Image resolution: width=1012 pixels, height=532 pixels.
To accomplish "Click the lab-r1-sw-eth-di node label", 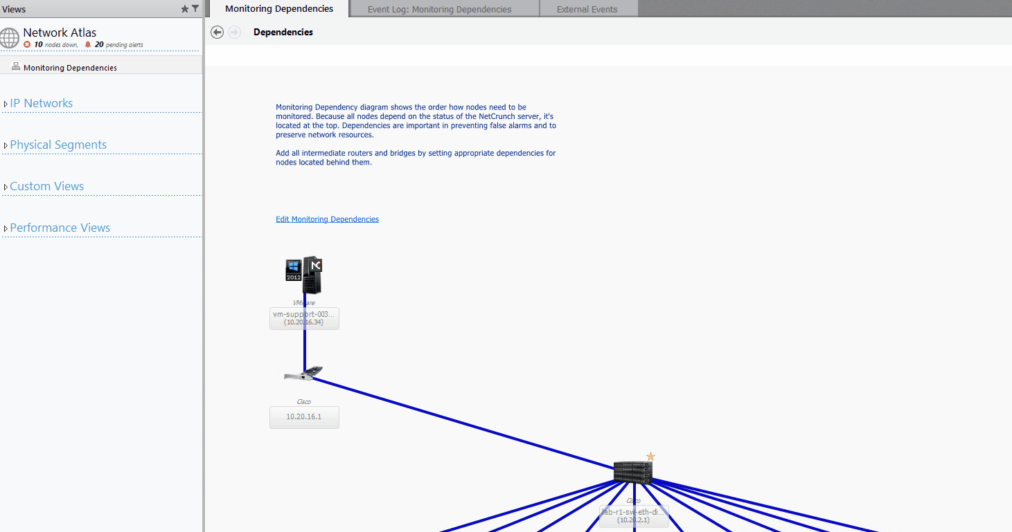I will pyautogui.click(x=634, y=516).
